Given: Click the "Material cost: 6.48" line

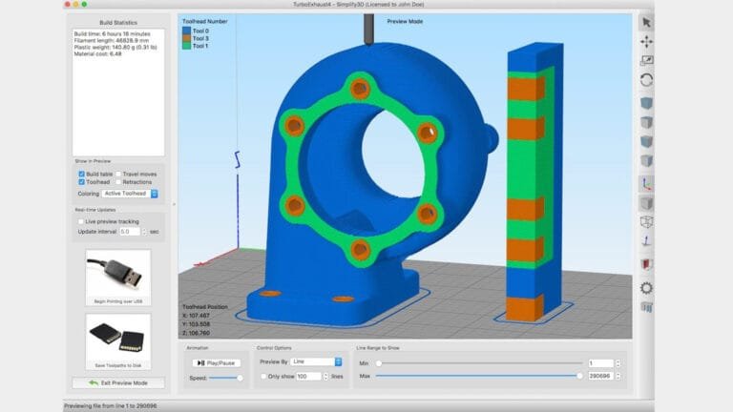Looking at the screenshot, I should point(97,53).
